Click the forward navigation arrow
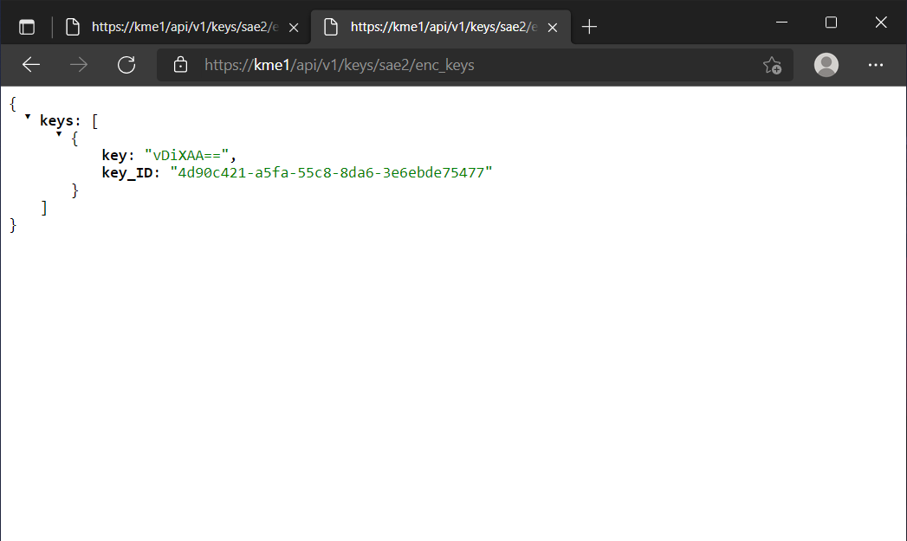The width and height of the screenshot is (907, 541). coord(79,65)
